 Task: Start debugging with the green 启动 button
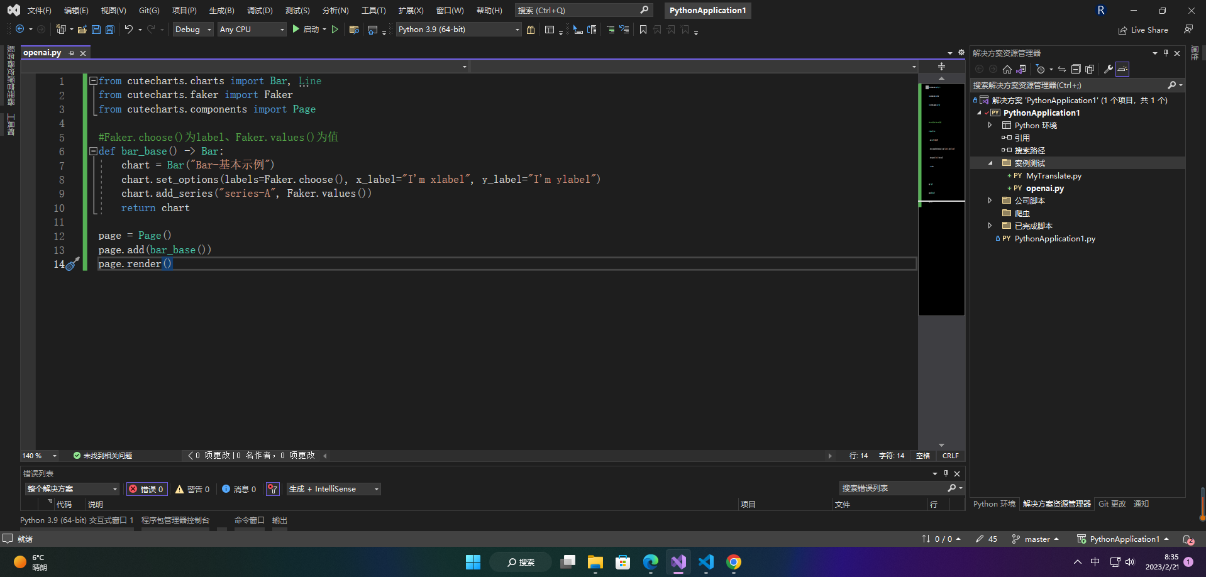click(x=306, y=30)
